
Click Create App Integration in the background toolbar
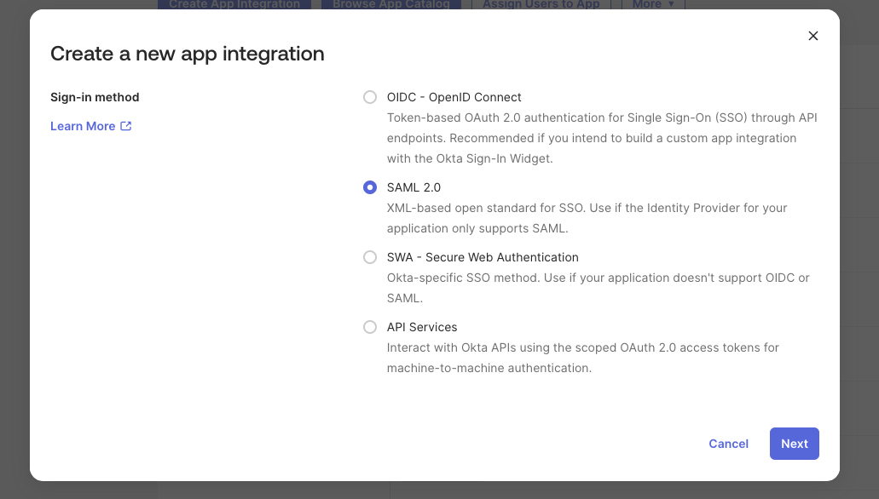click(234, 3)
